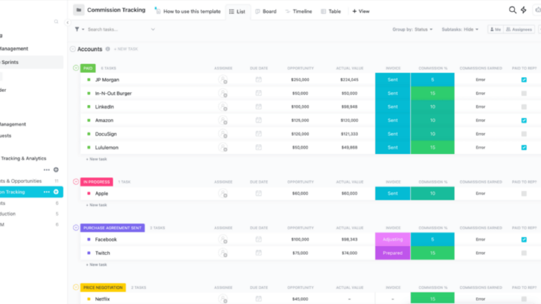This screenshot has width=541, height=304.
Task: Open the ellipsis menu below Tracking & Analytics
Action: click(46, 170)
